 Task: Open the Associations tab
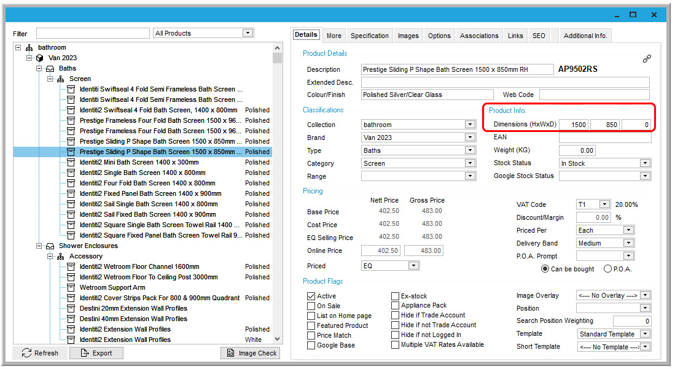(x=479, y=36)
